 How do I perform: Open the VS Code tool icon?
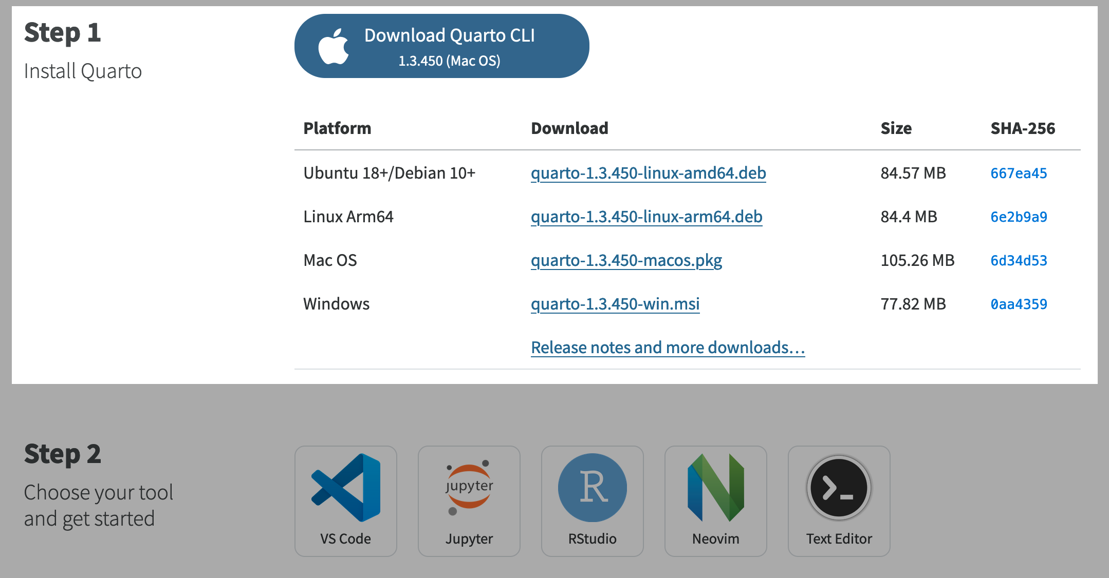click(x=346, y=487)
